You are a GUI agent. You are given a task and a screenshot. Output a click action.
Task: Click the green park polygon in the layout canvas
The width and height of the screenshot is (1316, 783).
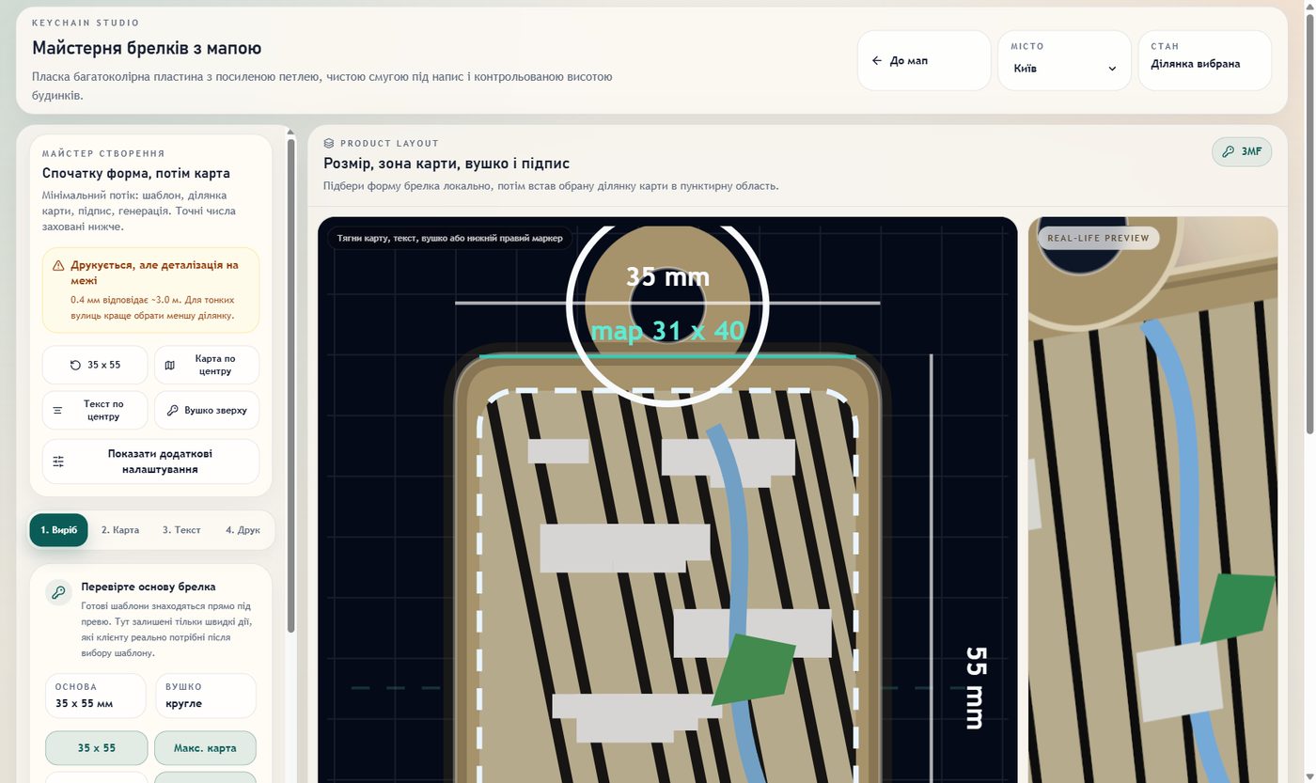(x=755, y=669)
